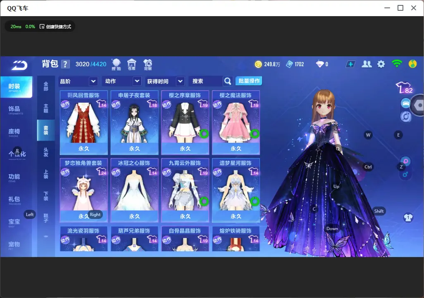Toggle green circle on 樱之序章服饰
Image resolution: width=424 pixels, height=298 pixels.
click(x=204, y=133)
